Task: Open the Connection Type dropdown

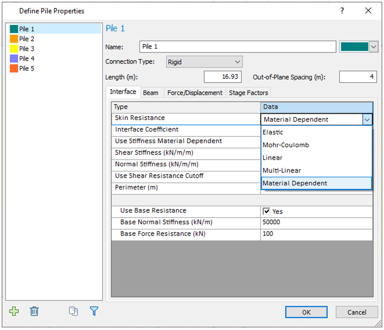Action: [x=204, y=62]
